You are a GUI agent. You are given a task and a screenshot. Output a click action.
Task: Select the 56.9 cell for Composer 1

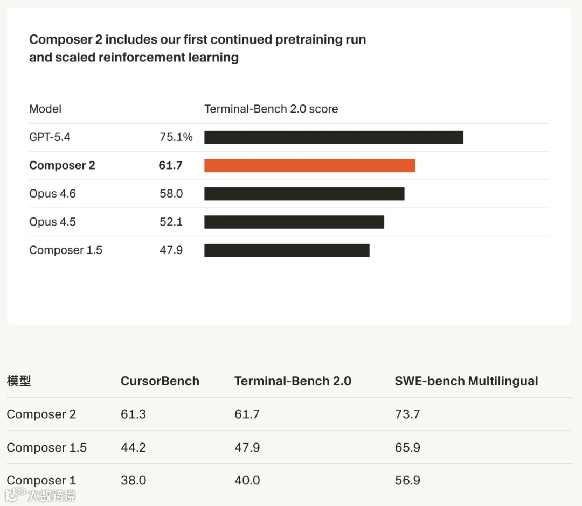tap(407, 480)
